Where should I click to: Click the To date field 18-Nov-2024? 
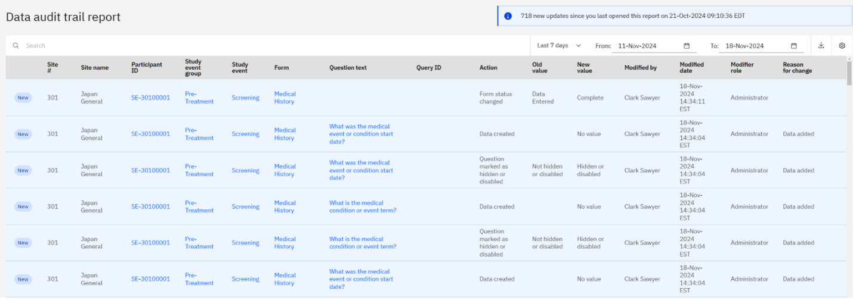tap(761, 46)
